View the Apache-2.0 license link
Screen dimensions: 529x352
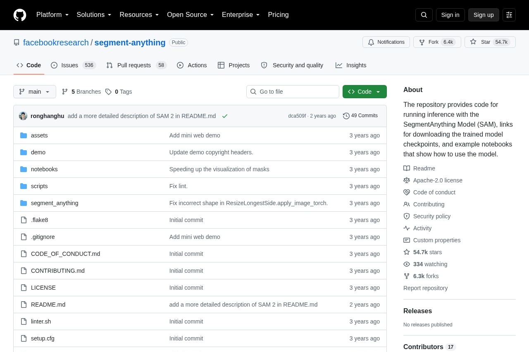433,180
